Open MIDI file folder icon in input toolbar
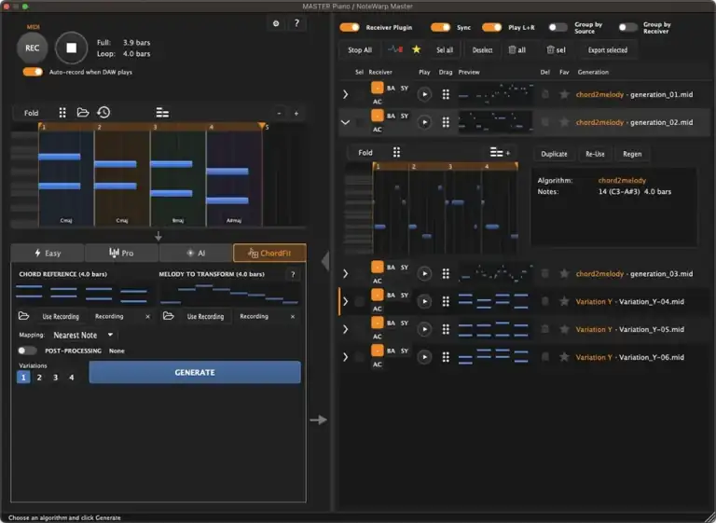Viewport: 716px width, 523px height. pyautogui.click(x=83, y=113)
